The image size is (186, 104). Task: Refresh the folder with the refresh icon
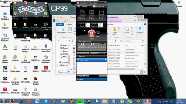coord(115,41)
